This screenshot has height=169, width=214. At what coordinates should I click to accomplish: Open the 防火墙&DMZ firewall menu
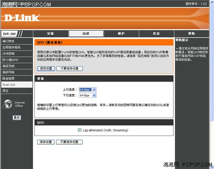tap(17, 60)
